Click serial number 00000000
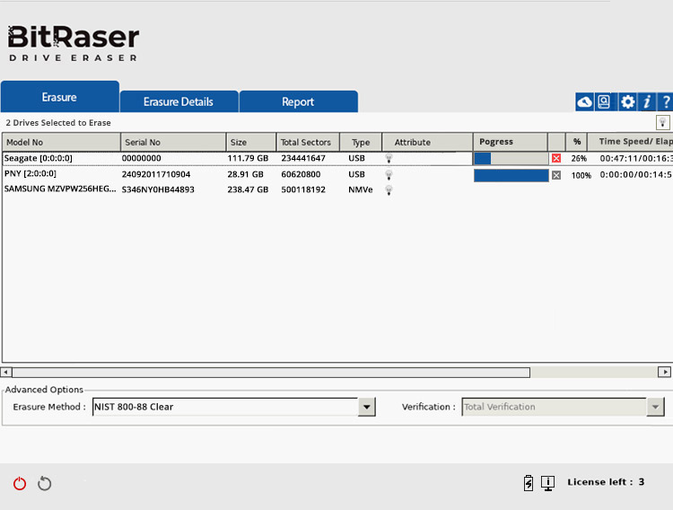The image size is (673, 510). click(x=142, y=159)
